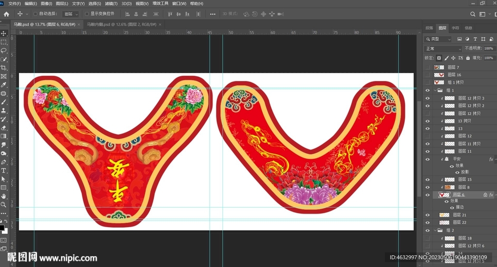
Task: Select the Rectangular Marquee tool
Action: (x=4, y=42)
